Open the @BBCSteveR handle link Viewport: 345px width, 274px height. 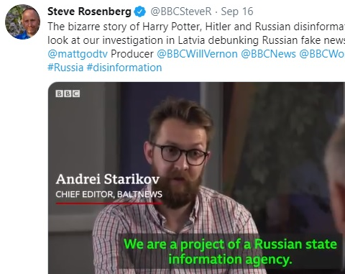[181, 12]
